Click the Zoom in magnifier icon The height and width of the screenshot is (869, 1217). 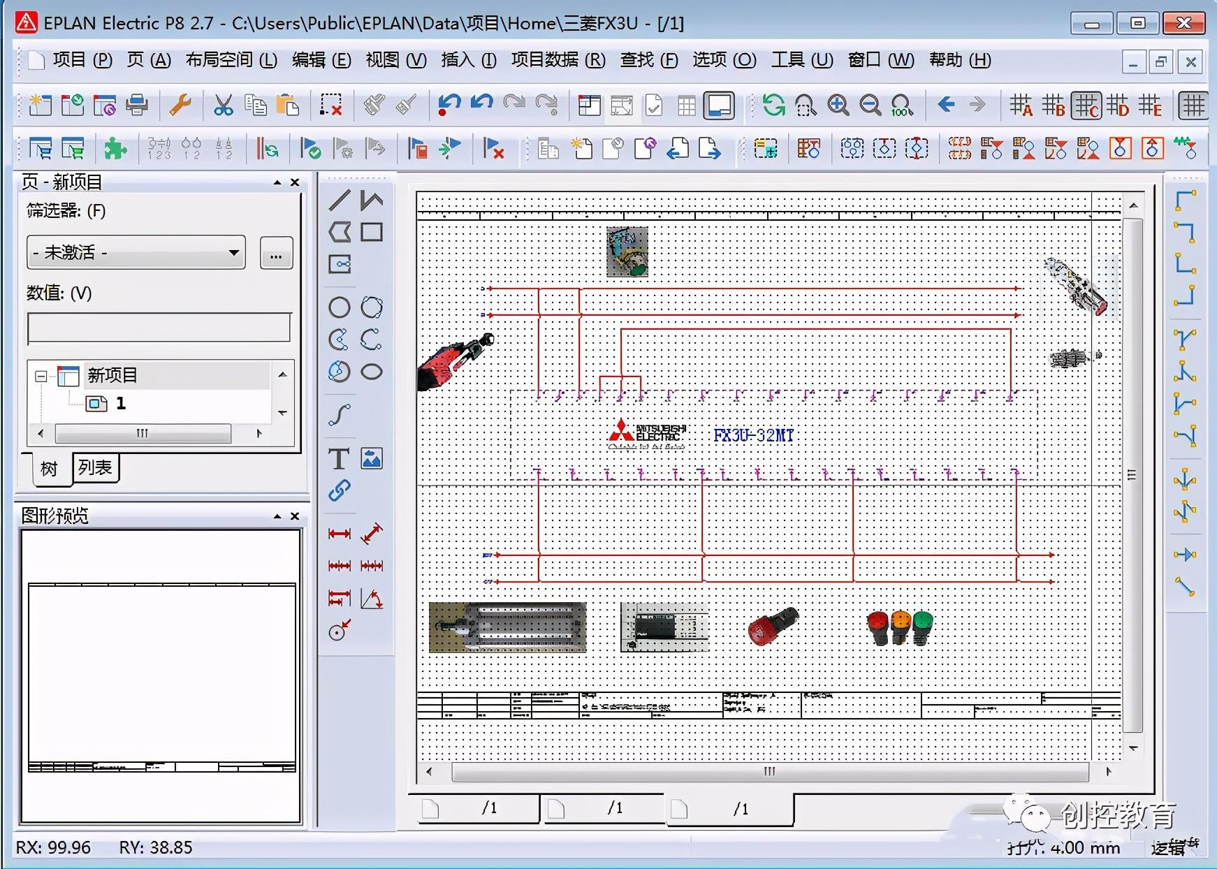point(838,105)
